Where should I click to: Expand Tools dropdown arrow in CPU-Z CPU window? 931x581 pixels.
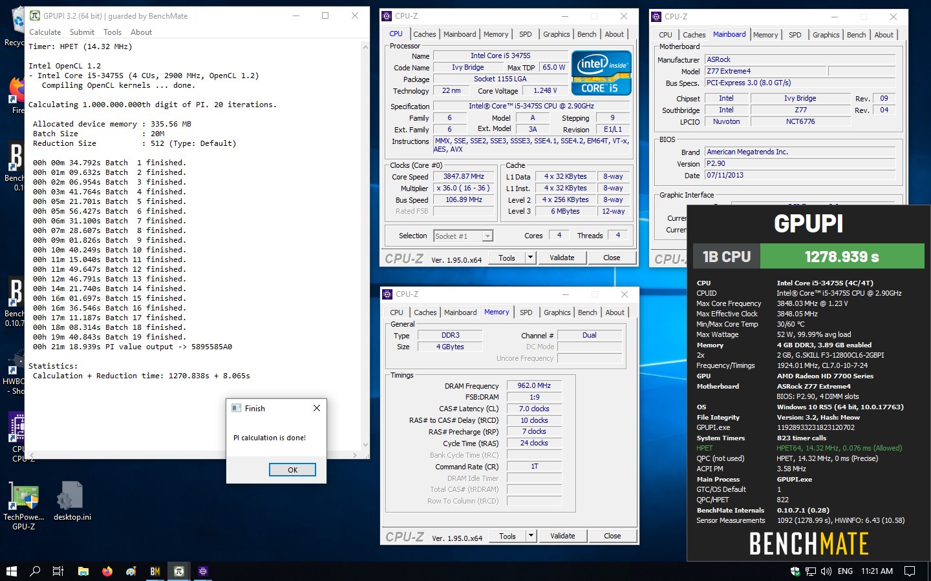530,258
